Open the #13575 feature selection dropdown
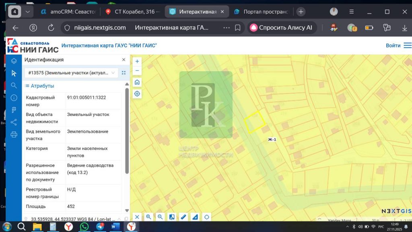 pyautogui.click(x=71, y=73)
